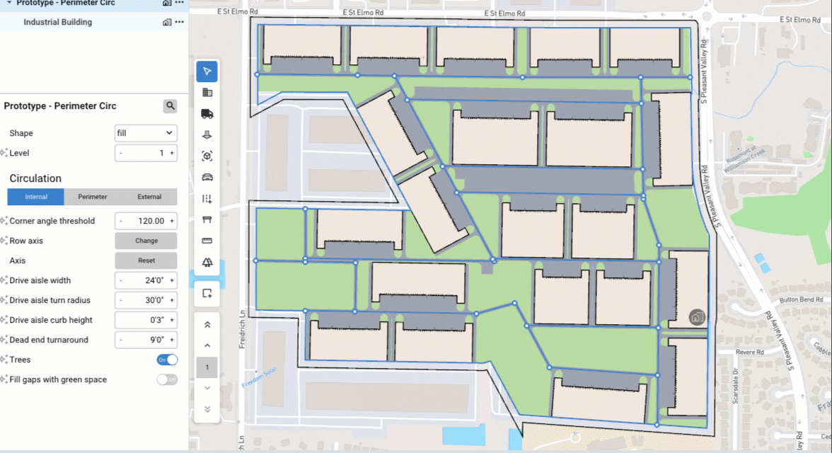Decrease Dead end turnaround
This screenshot has width=832, height=453.
click(x=121, y=340)
